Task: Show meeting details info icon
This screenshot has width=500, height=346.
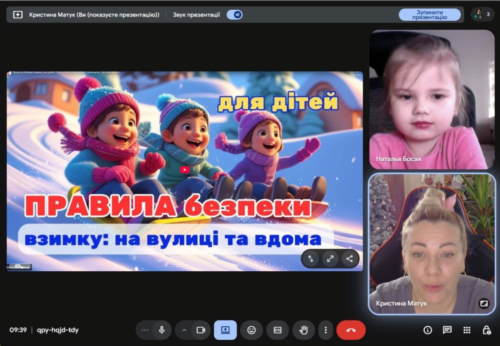Action: pyautogui.click(x=428, y=330)
